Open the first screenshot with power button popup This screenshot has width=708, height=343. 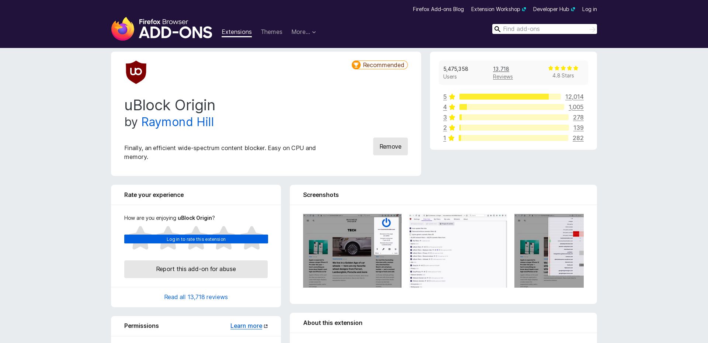click(x=352, y=251)
